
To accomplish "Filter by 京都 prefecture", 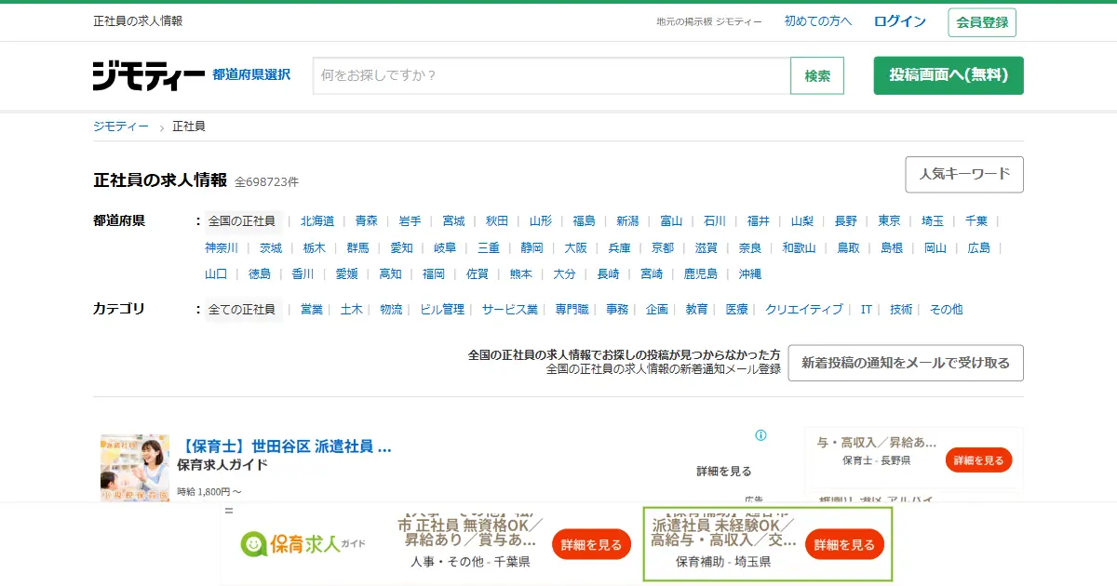I will [663, 248].
